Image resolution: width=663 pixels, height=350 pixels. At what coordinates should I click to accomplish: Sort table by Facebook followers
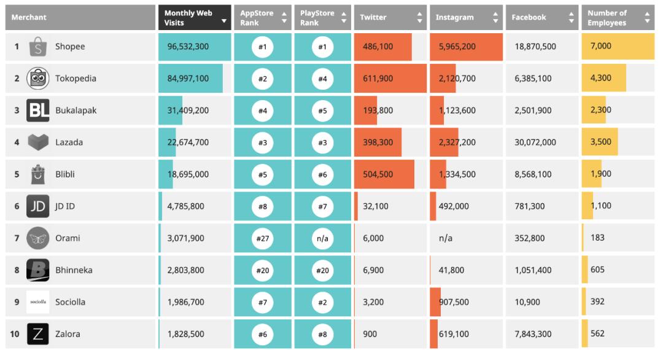point(542,17)
